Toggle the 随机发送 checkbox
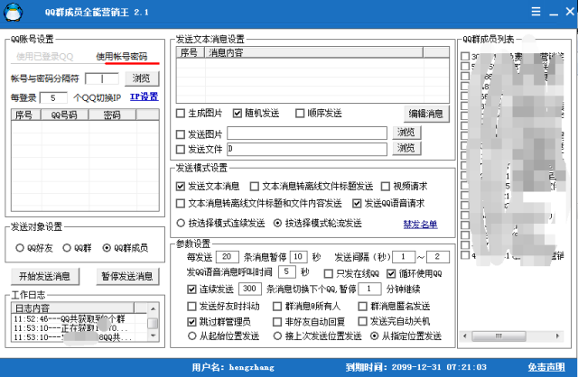 click(237, 114)
